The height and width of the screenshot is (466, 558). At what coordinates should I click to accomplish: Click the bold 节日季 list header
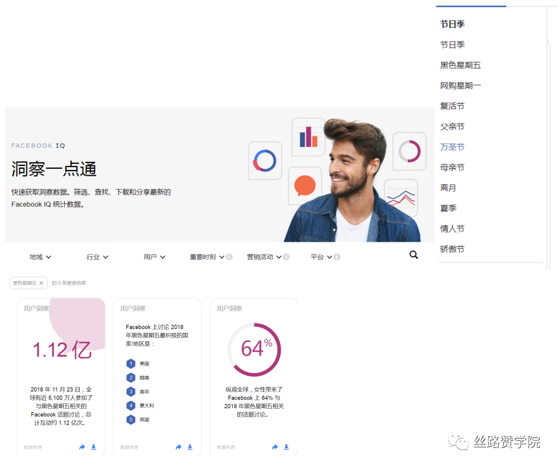click(452, 24)
